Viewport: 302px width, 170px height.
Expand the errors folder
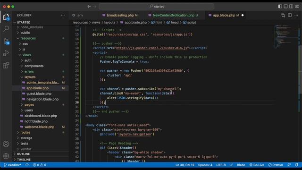(41, 71)
